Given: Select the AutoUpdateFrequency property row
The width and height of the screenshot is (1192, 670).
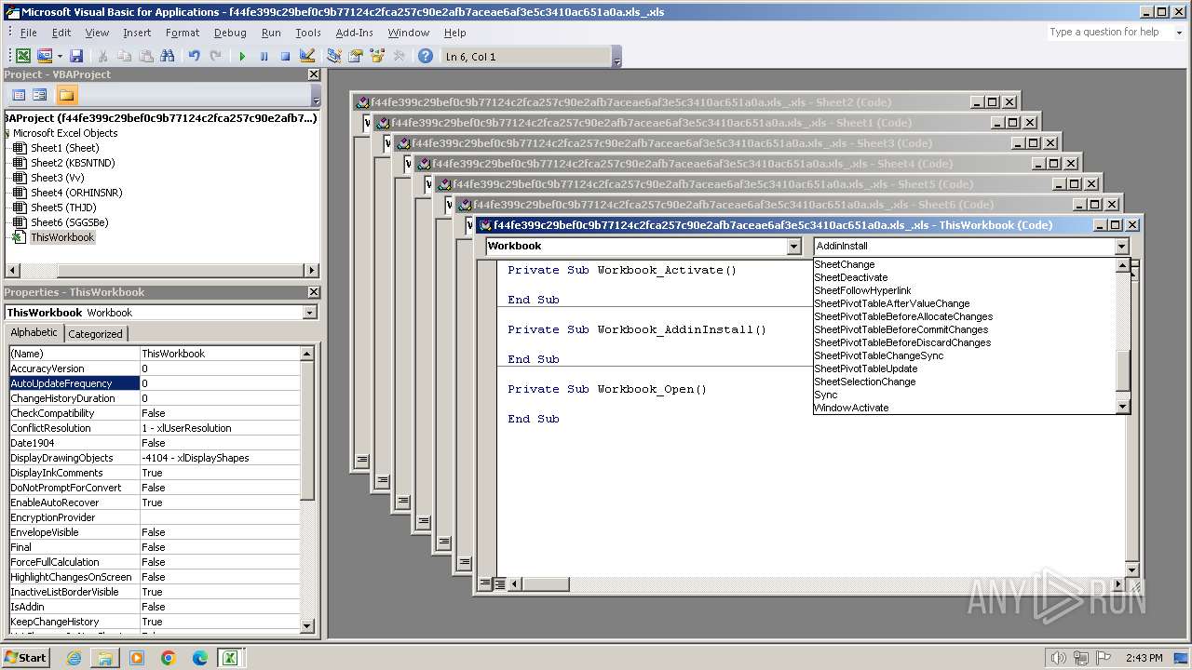Looking at the screenshot, I should [x=155, y=383].
